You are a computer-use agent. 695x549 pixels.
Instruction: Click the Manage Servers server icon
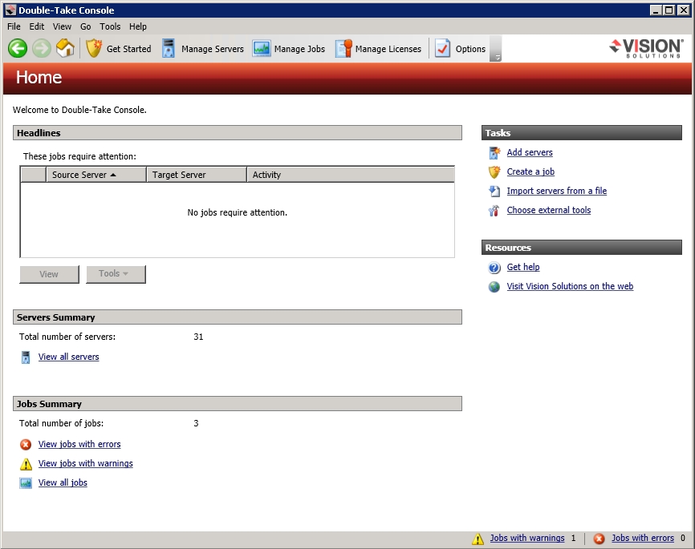pos(169,48)
